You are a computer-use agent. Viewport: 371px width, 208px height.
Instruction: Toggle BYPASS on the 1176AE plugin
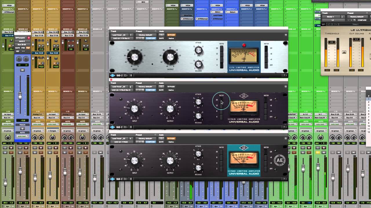171,138
